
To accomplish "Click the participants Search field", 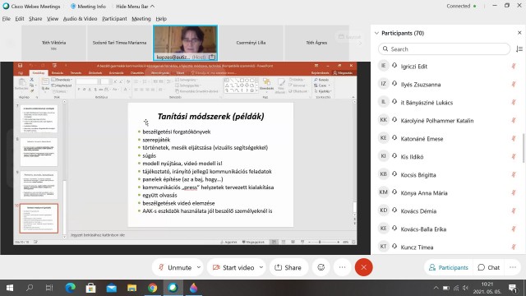I will point(444,49).
